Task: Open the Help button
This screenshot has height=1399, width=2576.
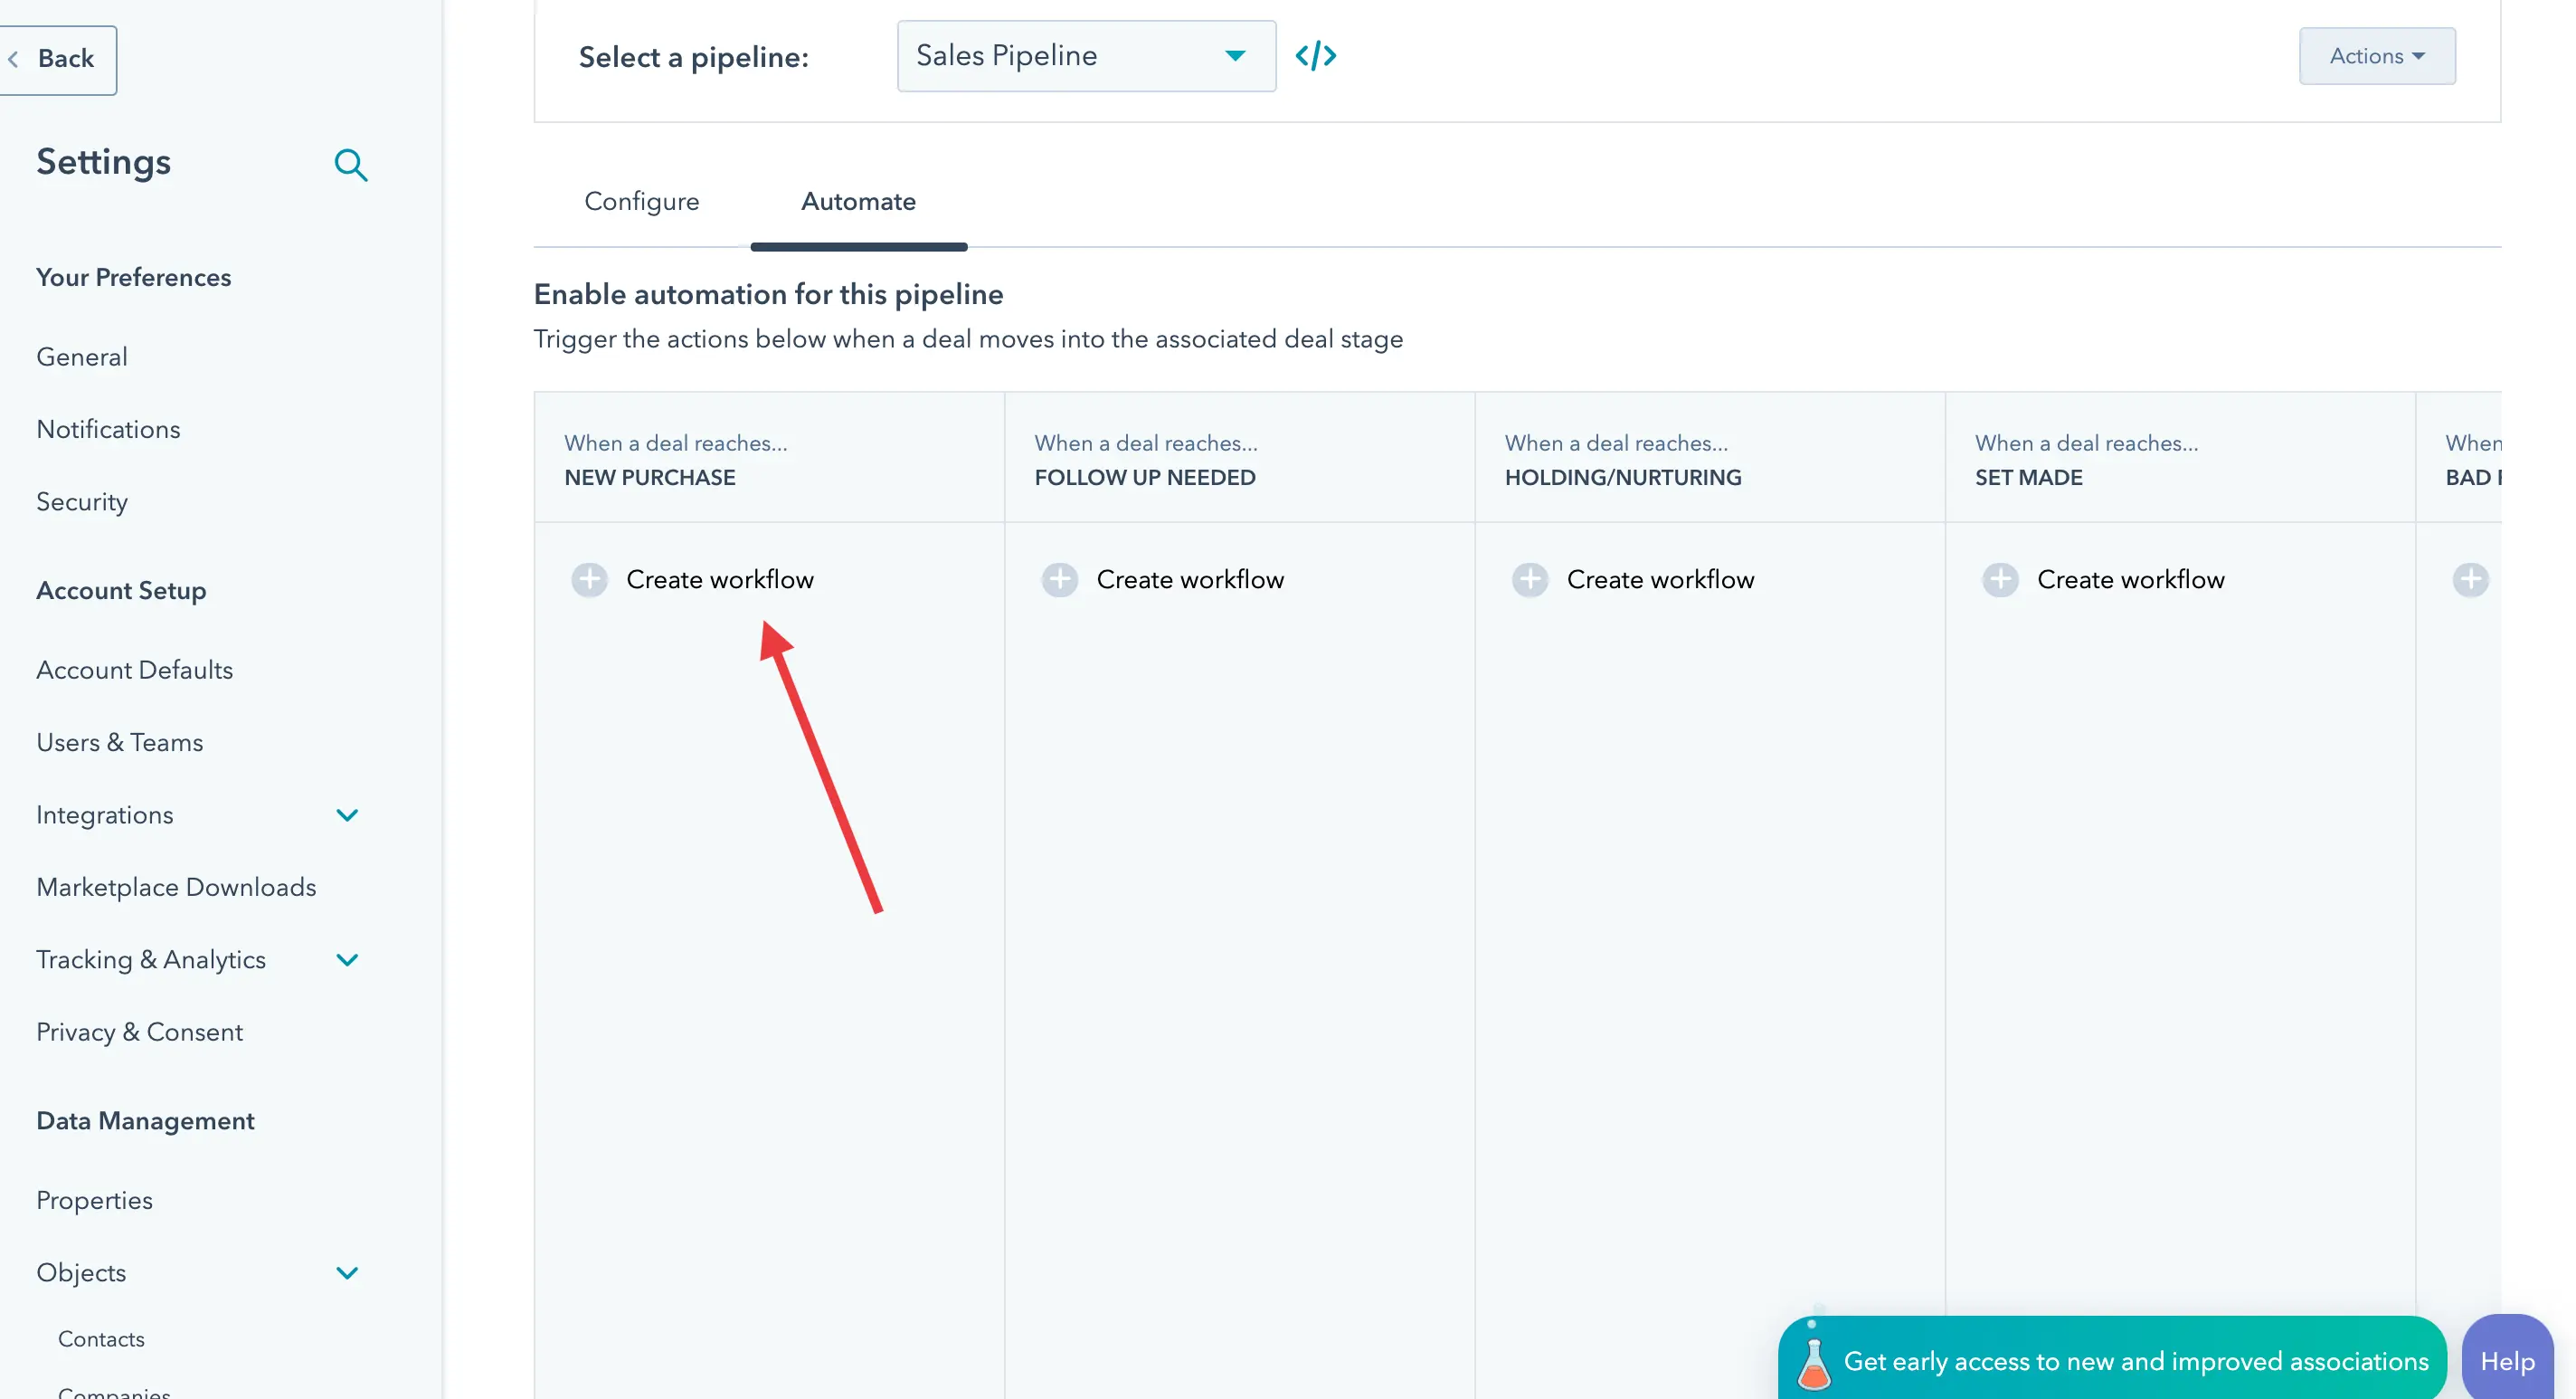Action: 2507,1360
